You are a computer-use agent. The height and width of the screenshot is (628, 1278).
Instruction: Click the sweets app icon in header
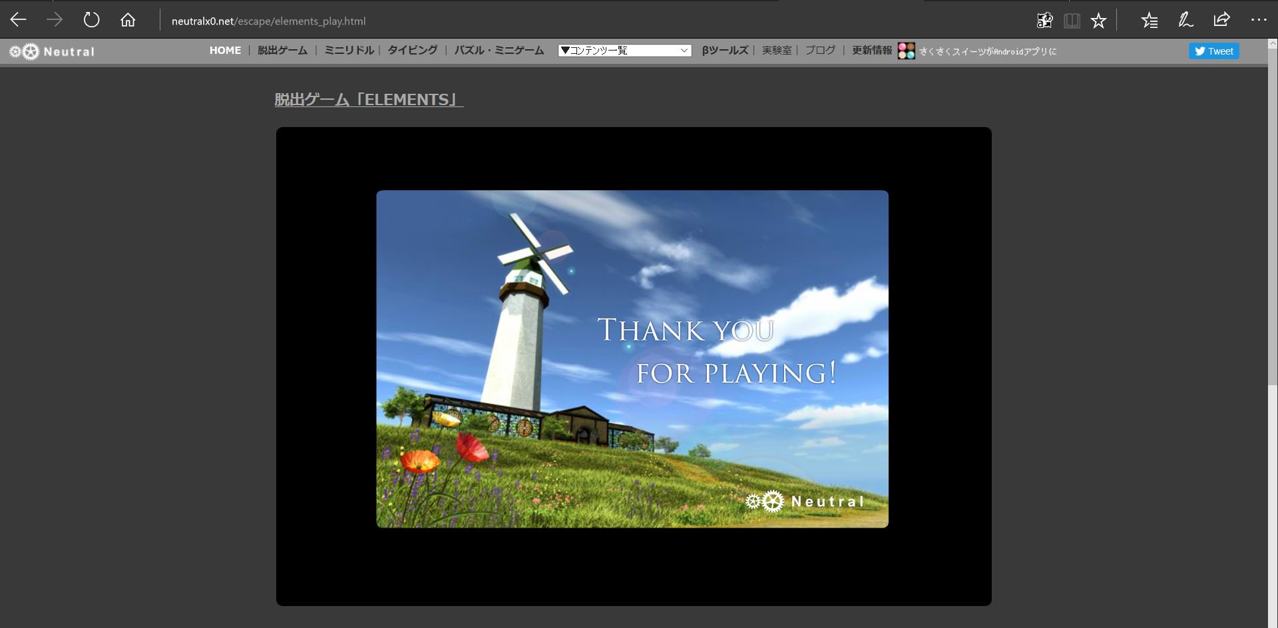[x=906, y=51]
